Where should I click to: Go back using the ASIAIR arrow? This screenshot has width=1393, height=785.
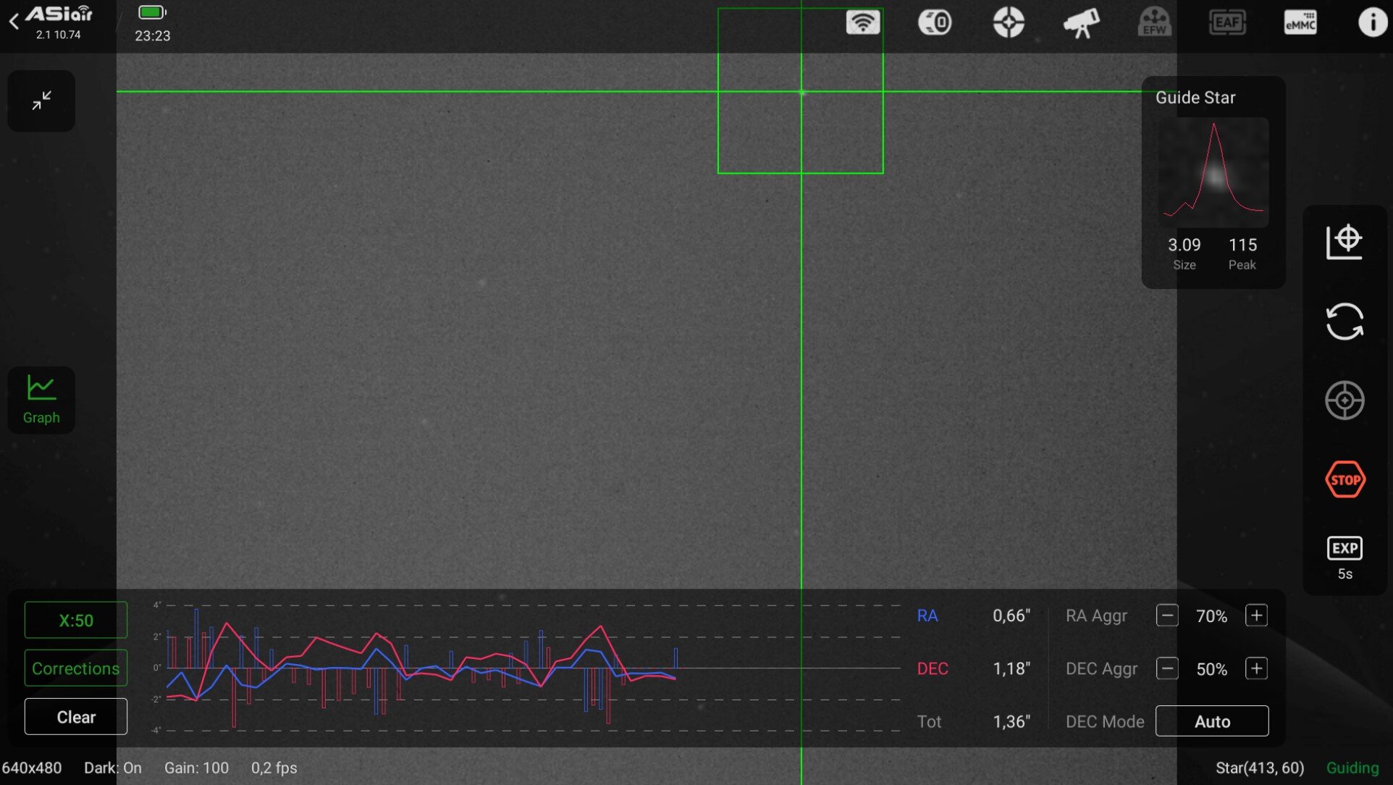coord(14,22)
